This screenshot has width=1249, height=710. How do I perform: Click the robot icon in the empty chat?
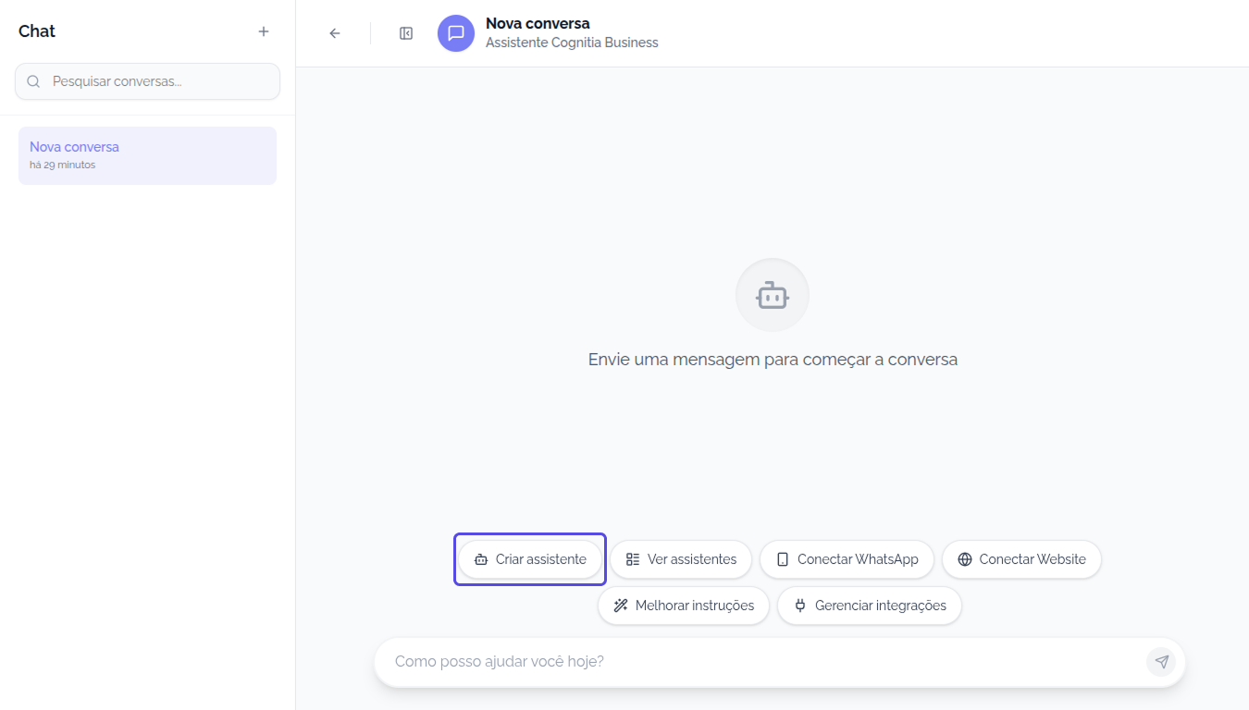(x=773, y=296)
